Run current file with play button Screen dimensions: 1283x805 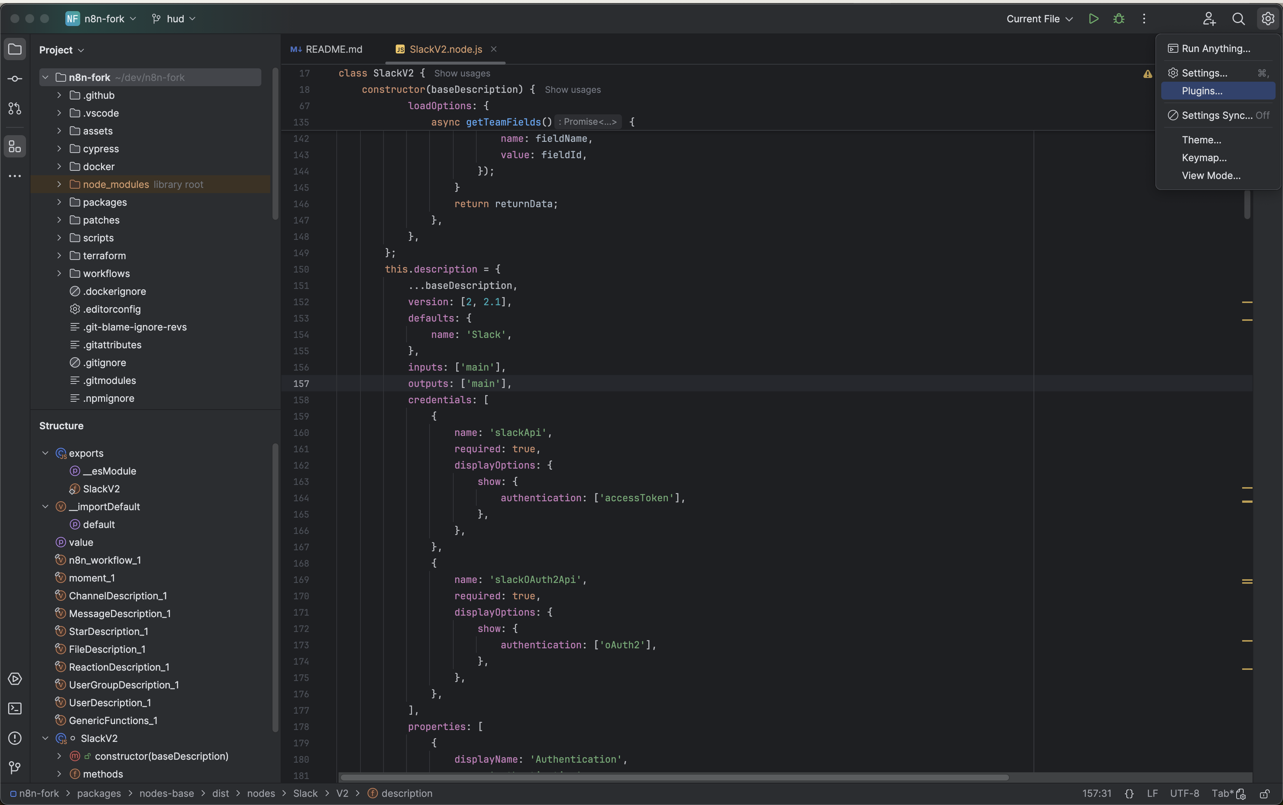[x=1094, y=19]
